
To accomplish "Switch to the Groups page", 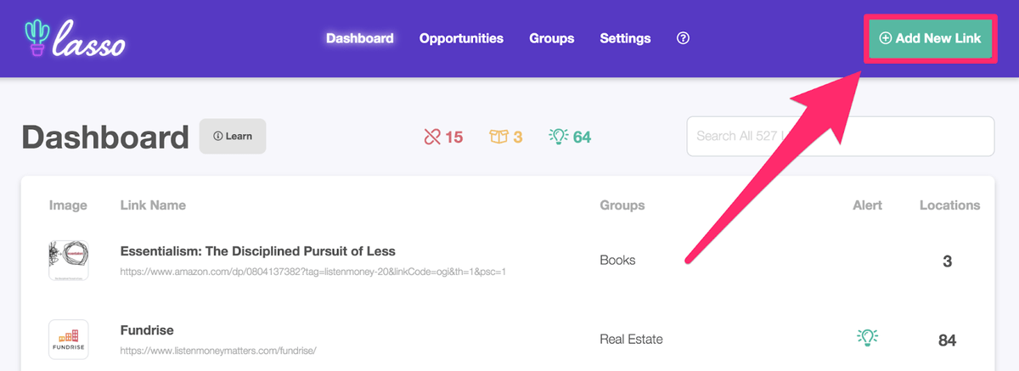I will [x=551, y=38].
